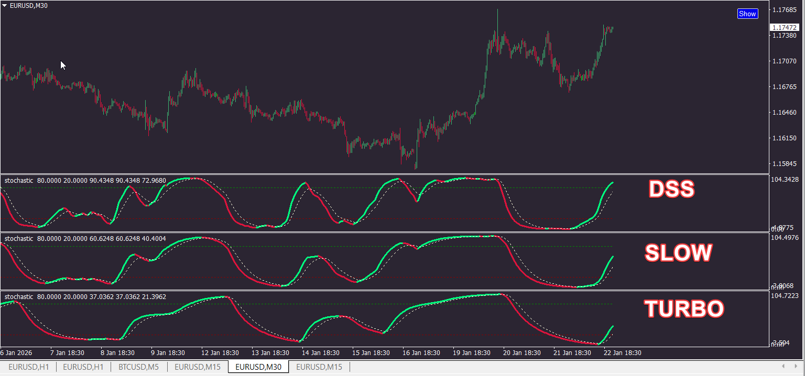Select the SLOW label in the second panel
This screenshot has height=376, width=805.
[x=678, y=253]
